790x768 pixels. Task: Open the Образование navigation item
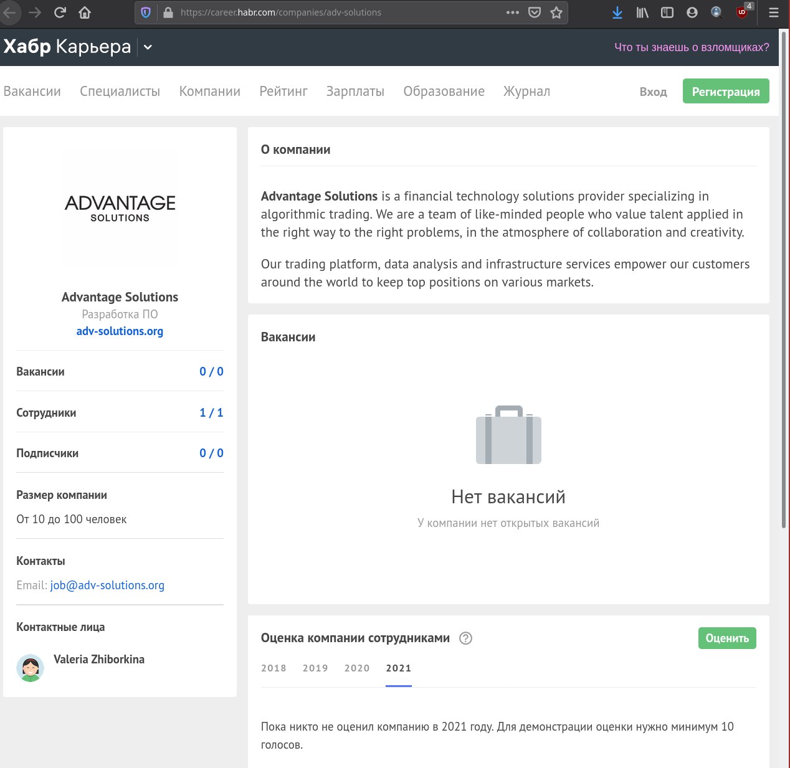coord(444,92)
